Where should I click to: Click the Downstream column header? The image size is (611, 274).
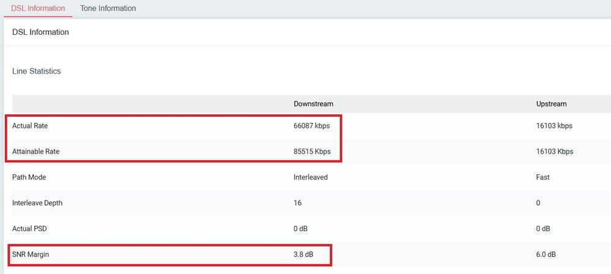pyautogui.click(x=313, y=104)
